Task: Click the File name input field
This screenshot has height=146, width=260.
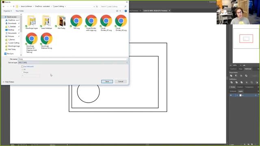Action: (x=73, y=59)
